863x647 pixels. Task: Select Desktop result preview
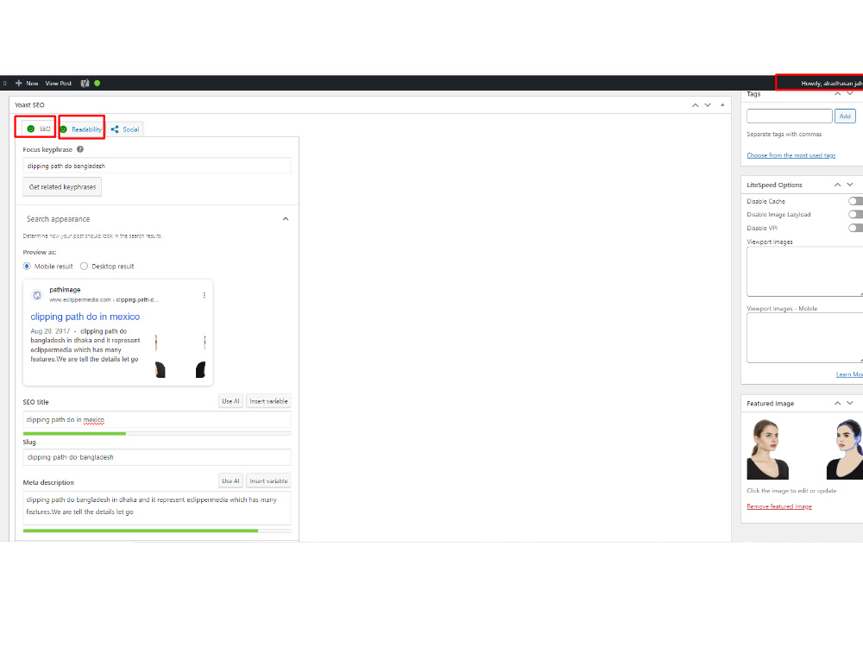pos(85,267)
